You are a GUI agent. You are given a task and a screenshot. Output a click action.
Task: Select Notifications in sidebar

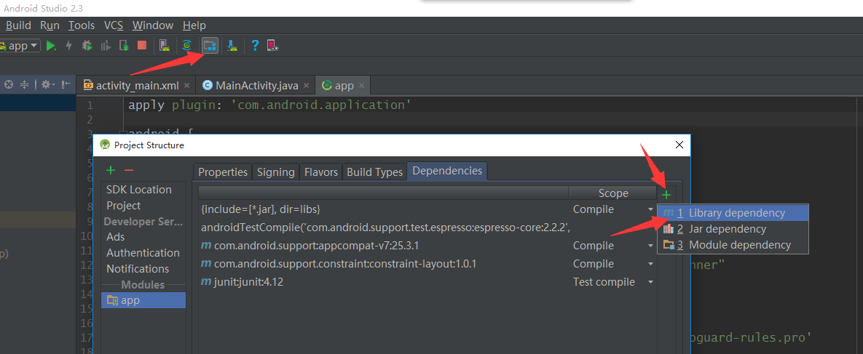[138, 269]
